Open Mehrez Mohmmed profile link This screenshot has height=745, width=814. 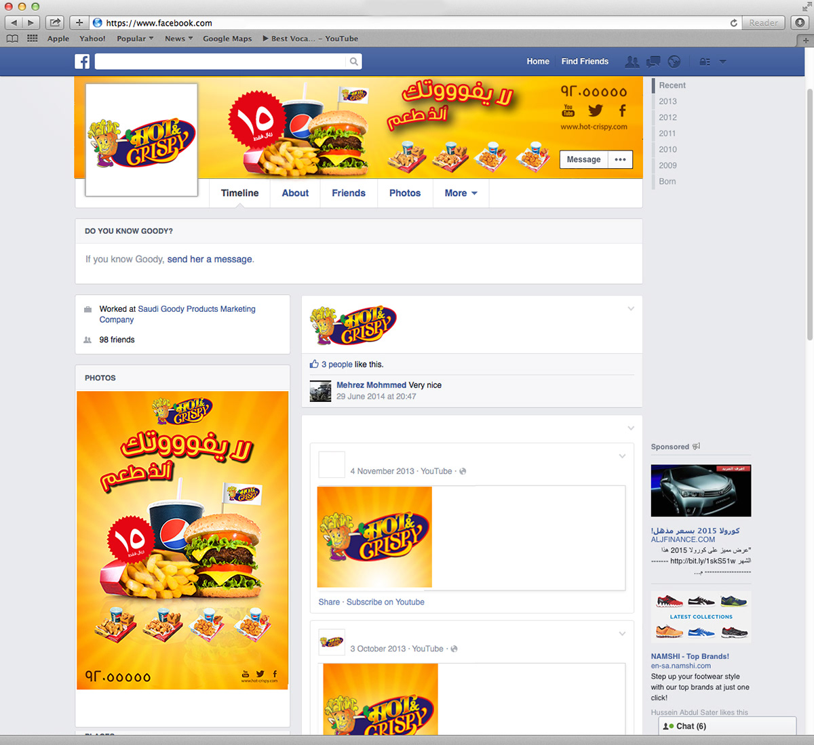tap(371, 385)
